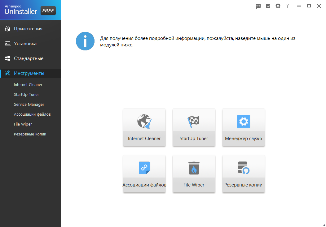Launch Ассоциации файлов tile label
This screenshot has height=227, width=326.
[144, 185]
